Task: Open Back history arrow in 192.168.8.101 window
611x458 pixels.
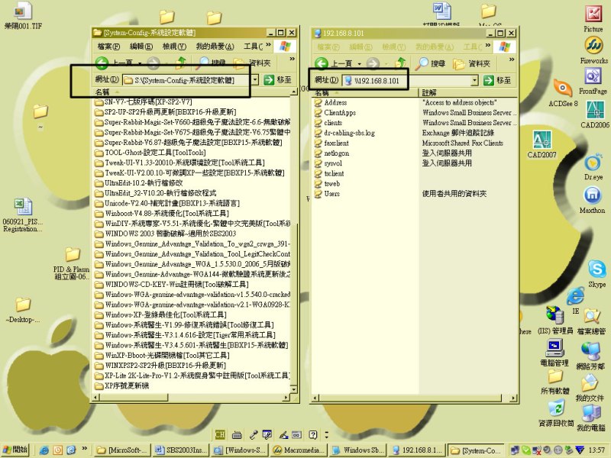Action: point(359,63)
